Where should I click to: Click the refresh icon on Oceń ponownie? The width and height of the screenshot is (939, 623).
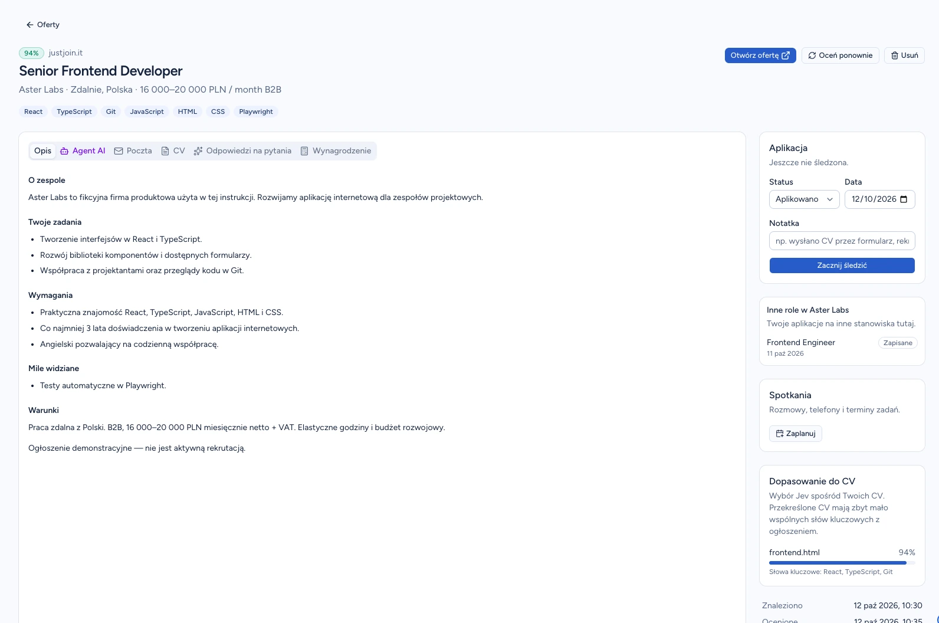812,55
